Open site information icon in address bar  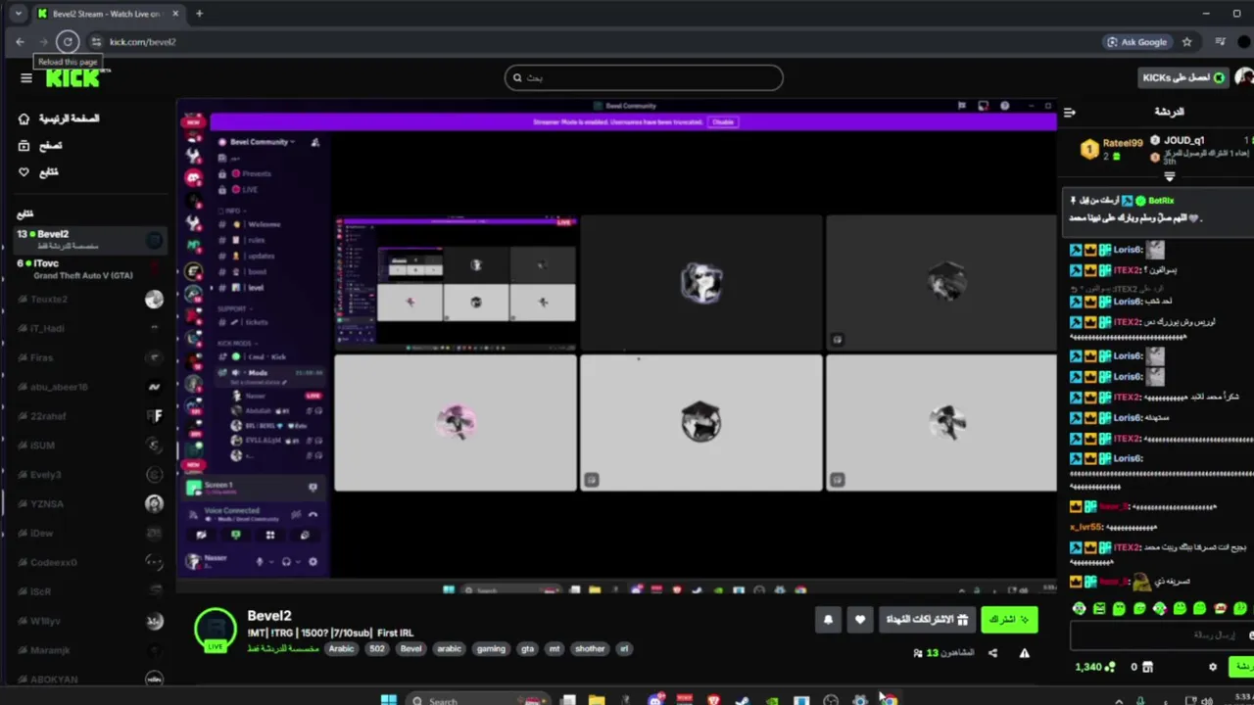tap(95, 42)
